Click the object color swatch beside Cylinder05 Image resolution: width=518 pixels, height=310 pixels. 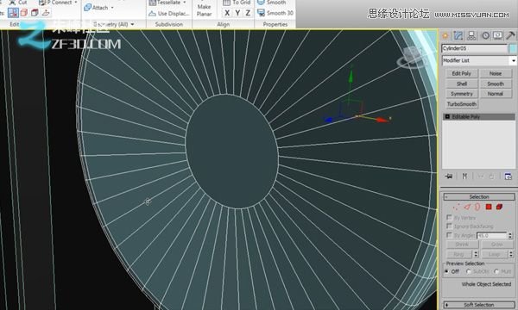(512, 48)
